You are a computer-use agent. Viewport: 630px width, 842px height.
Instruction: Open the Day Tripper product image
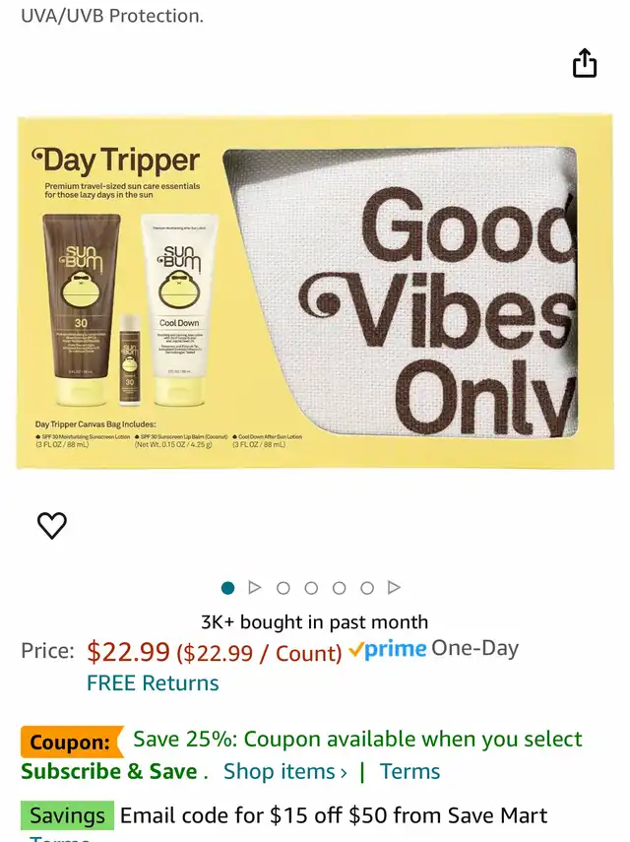315,291
